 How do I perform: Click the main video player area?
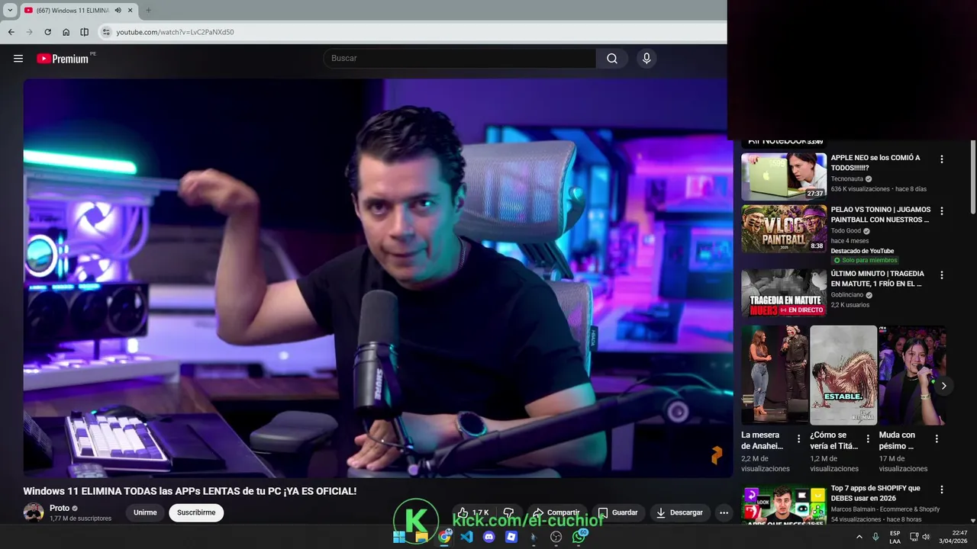pos(378,278)
